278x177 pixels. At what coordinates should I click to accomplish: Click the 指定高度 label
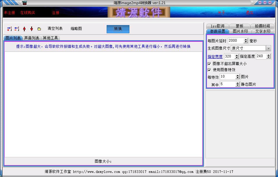247,56
